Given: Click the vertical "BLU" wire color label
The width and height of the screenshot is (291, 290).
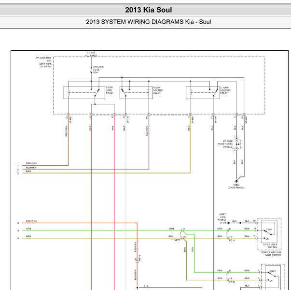Looking at the screenshot, I should point(212,128).
